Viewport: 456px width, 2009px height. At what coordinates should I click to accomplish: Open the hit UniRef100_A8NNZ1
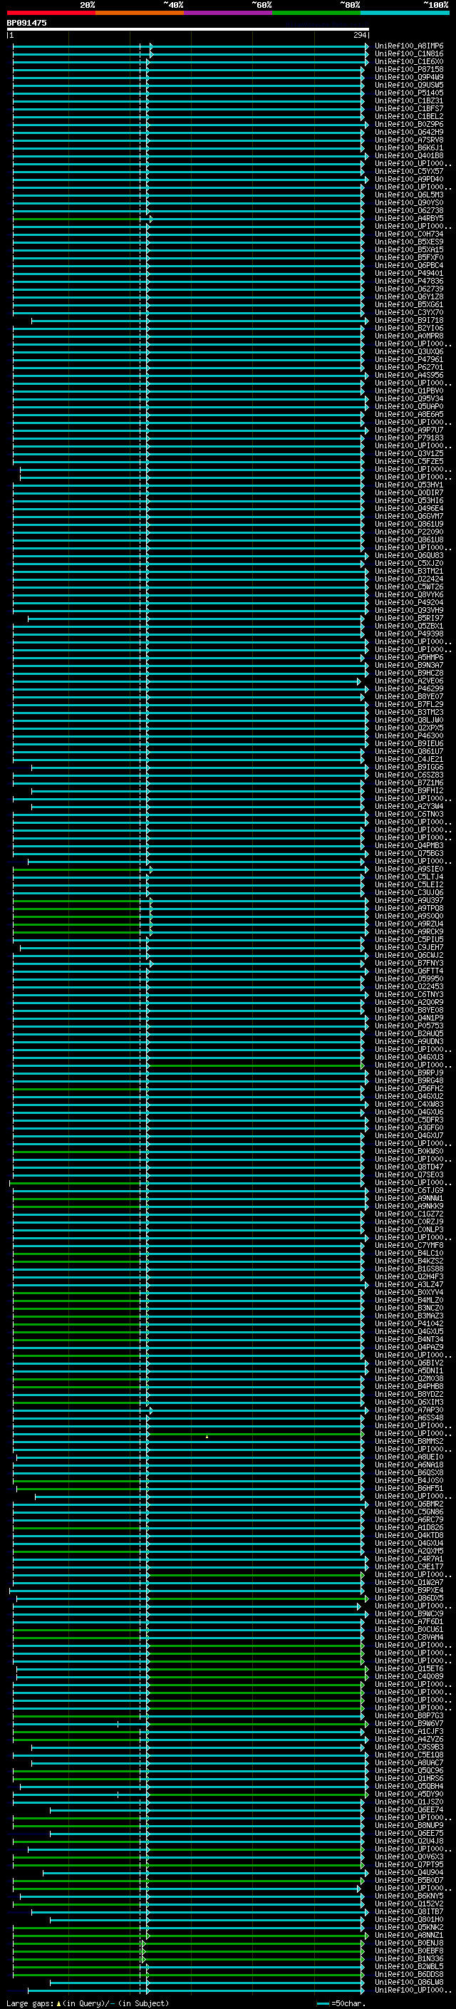pyautogui.click(x=409, y=1935)
